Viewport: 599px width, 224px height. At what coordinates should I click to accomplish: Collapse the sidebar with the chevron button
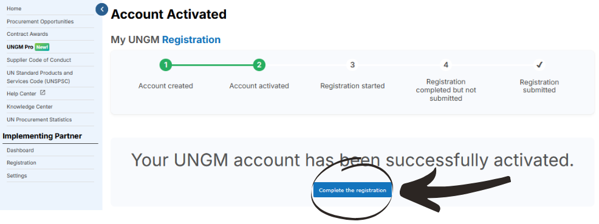coord(101,9)
